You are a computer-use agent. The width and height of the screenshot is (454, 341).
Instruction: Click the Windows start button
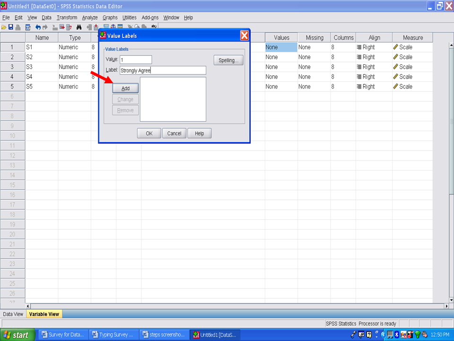pyautogui.click(x=17, y=335)
